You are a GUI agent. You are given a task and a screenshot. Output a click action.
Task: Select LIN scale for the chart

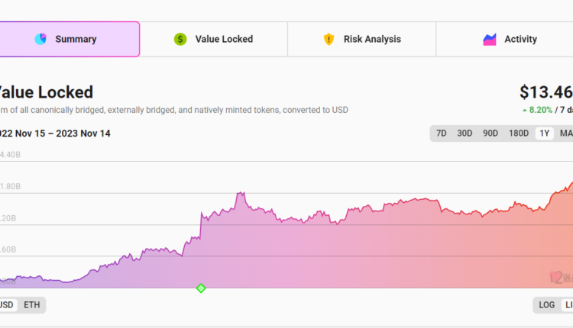(x=568, y=305)
